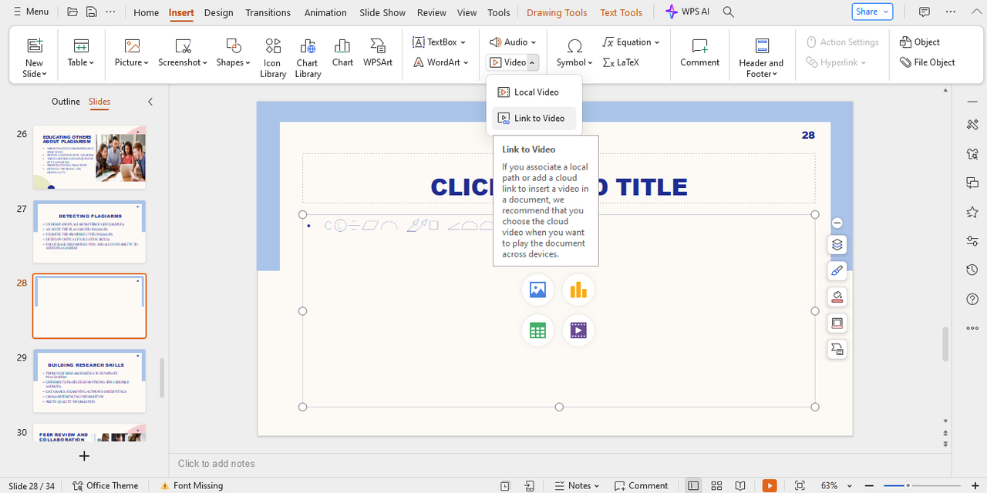Insert an Object
The height and width of the screenshot is (493, 987).
pyautogui.click(x=920, y=42)
